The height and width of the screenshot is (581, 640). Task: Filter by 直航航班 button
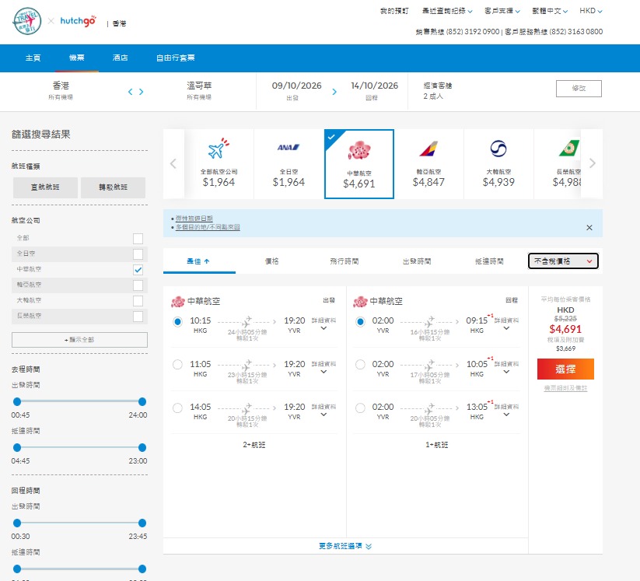coord(45,187)
